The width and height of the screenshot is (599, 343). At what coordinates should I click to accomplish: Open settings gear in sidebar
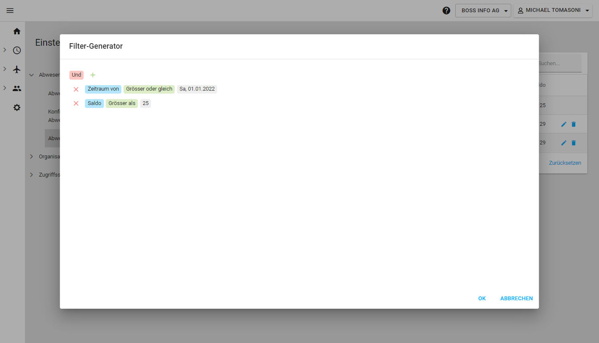17,108
